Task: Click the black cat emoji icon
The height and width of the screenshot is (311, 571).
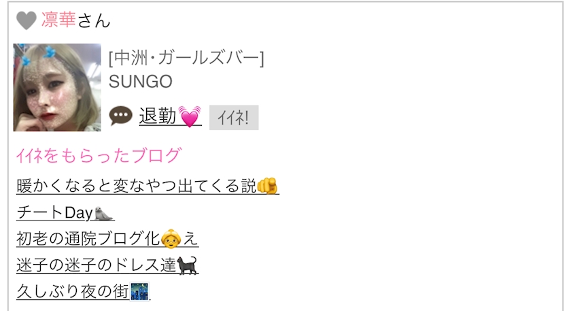Action: coord(187,265)
